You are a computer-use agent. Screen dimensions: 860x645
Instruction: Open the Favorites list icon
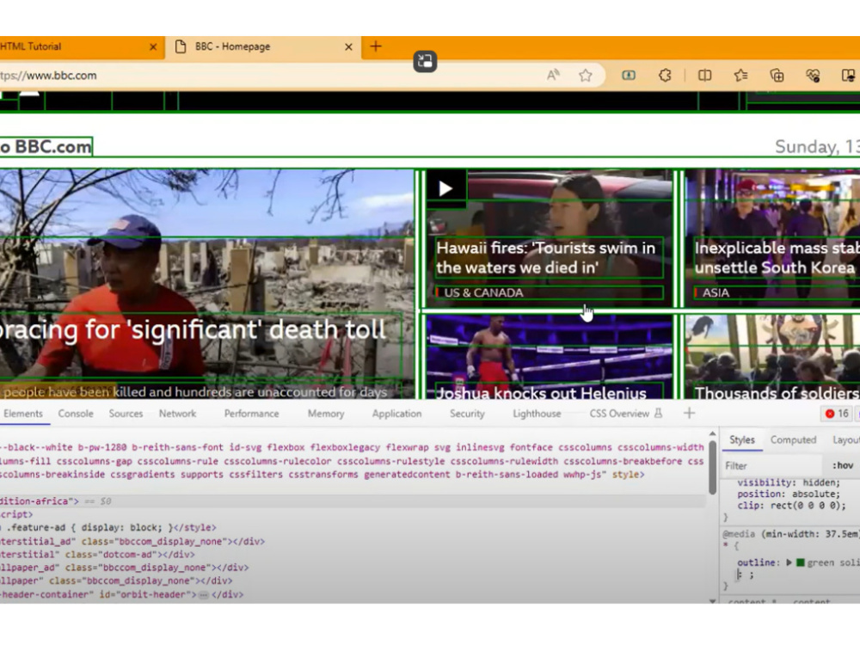tap(741, 75)
